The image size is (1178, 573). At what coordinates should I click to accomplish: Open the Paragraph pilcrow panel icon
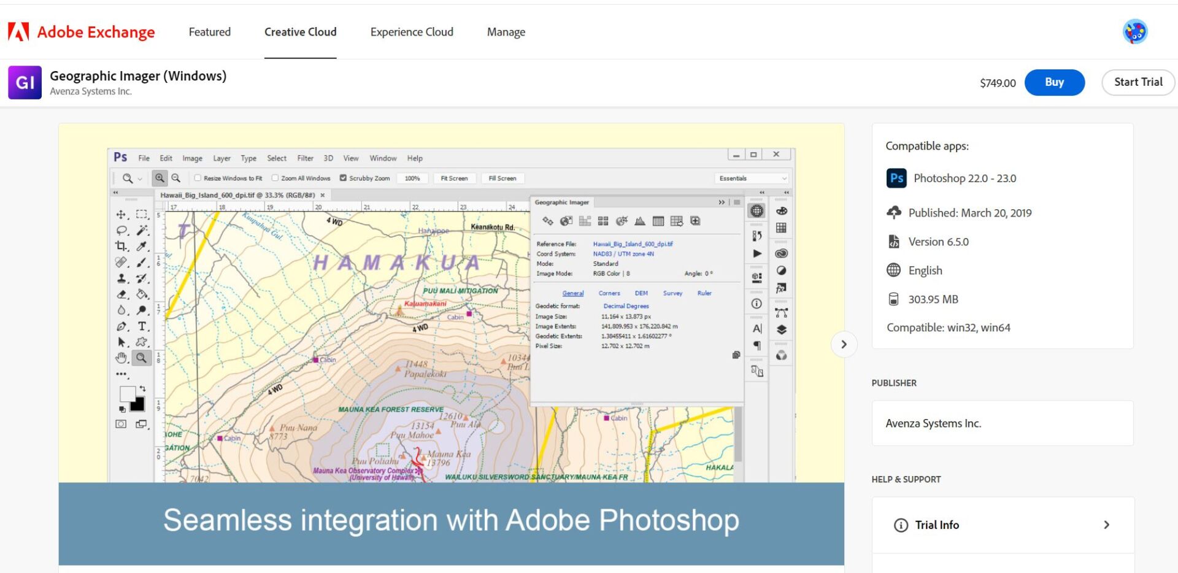[x=757, y=345]
